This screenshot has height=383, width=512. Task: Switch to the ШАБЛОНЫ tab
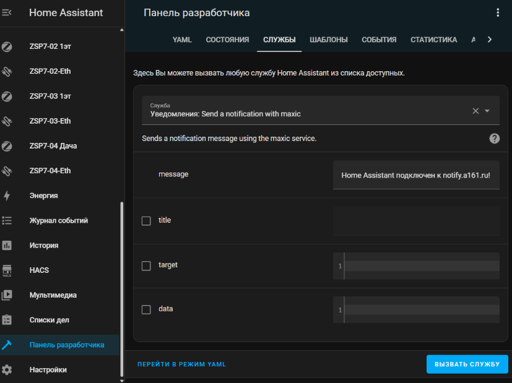point(329,40)
